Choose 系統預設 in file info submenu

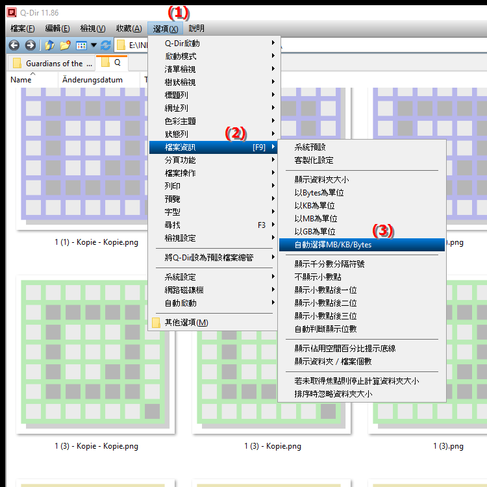pos(362,147)
